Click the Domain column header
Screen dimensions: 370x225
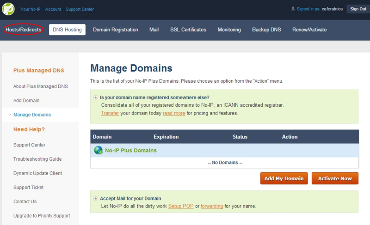point(102,137)
